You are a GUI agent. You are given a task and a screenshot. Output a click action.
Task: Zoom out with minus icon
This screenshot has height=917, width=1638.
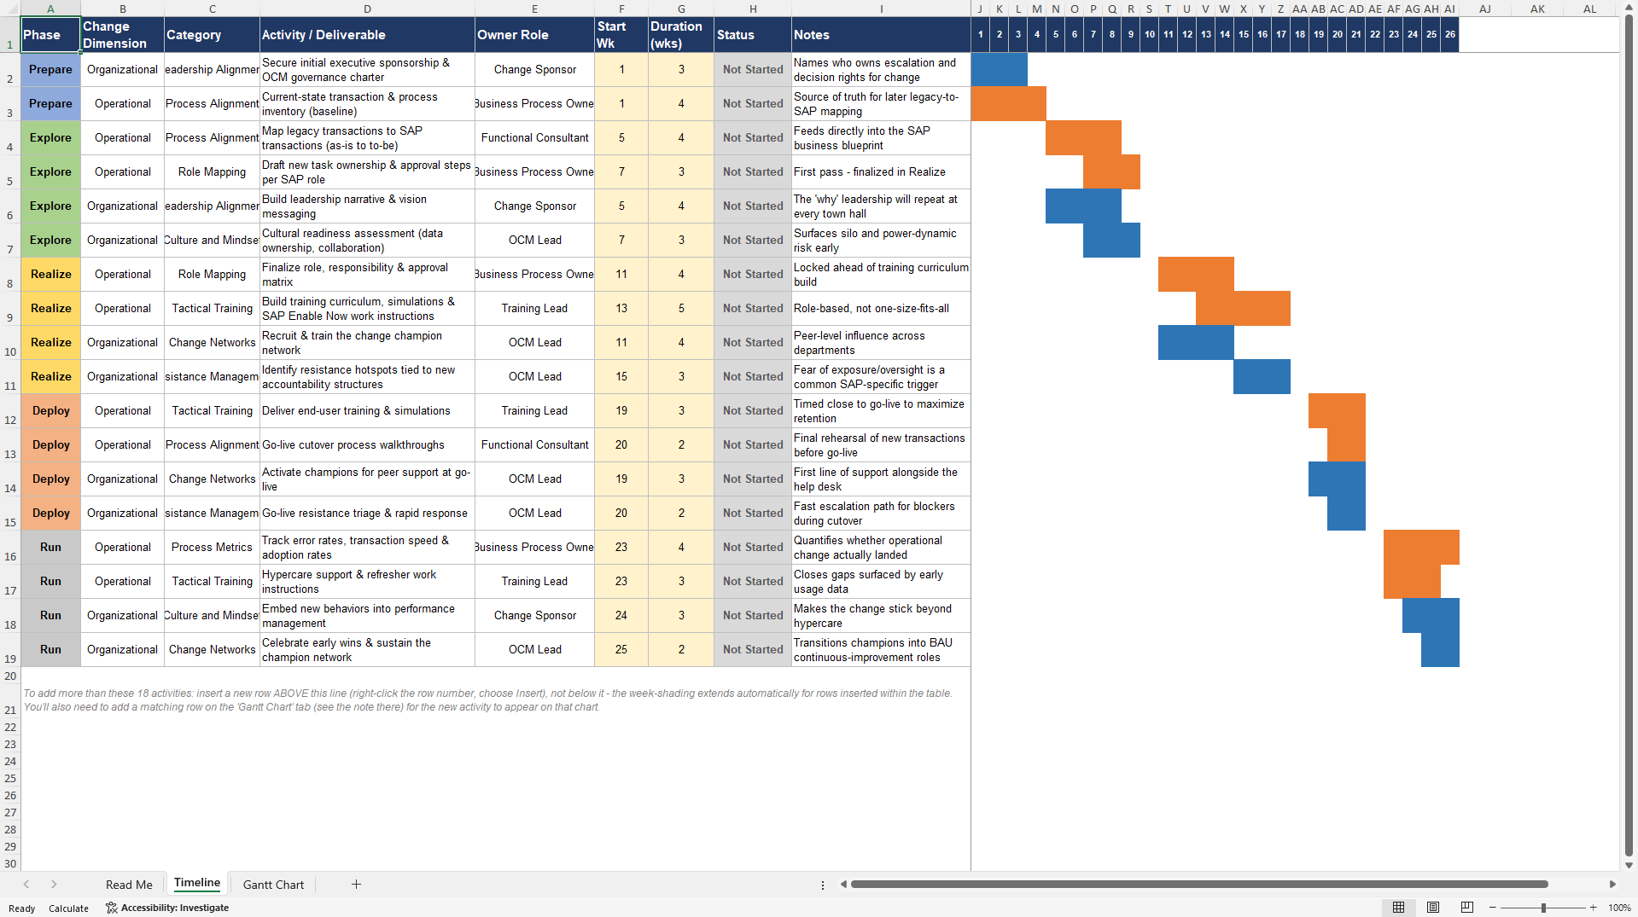pos(1493,908)
